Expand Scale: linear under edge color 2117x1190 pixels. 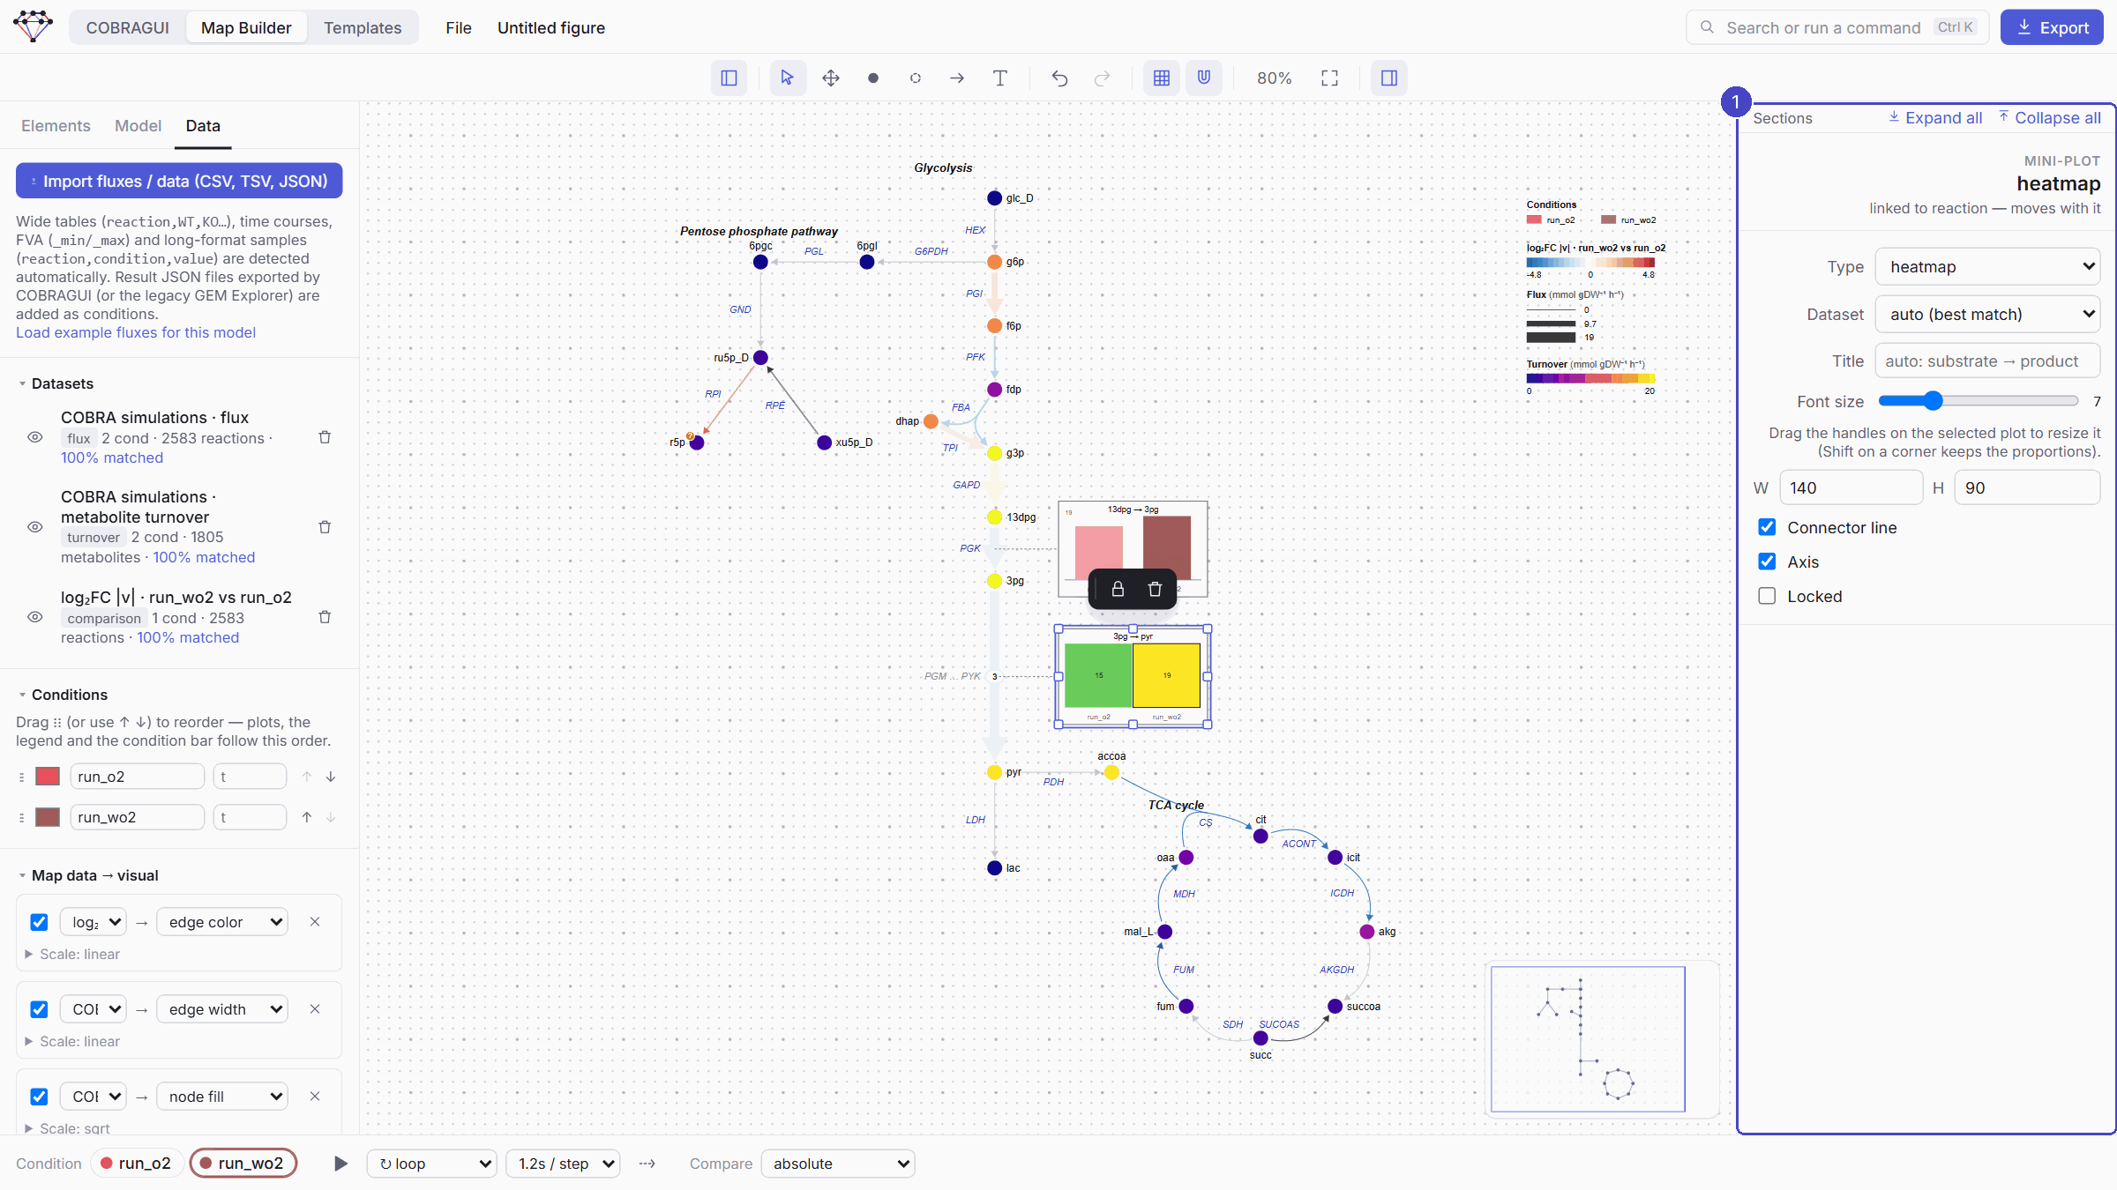[x=72, y=954]
